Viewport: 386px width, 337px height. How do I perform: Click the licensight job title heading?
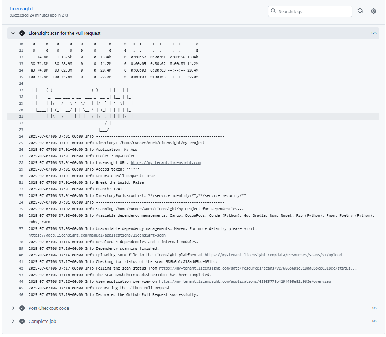click(21, 8)
